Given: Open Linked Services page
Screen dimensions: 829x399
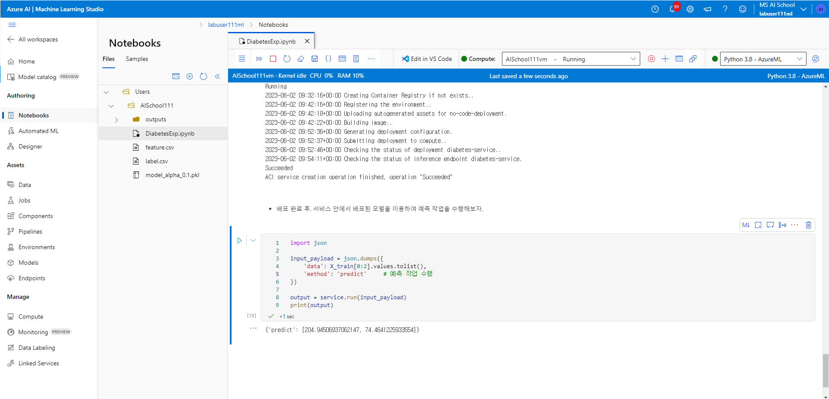Looking at the screenshot, I should [38, 363].
